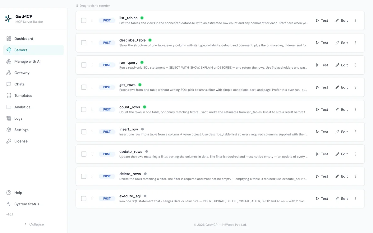The height and width of the screenshot is (233, 373).
Task: Click the POST badge on count_rows row
Action: coord(107,109)
